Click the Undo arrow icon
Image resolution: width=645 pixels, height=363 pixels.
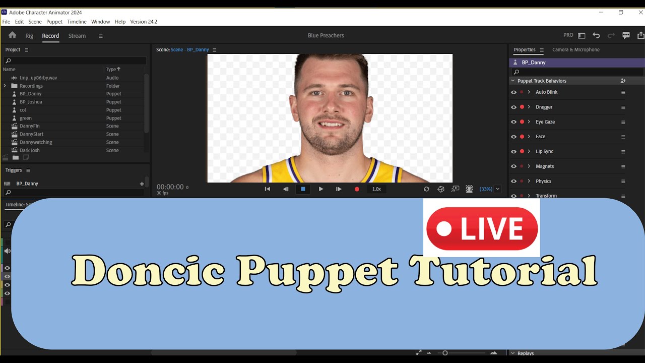pyautogui.click(x=596, y=35)
